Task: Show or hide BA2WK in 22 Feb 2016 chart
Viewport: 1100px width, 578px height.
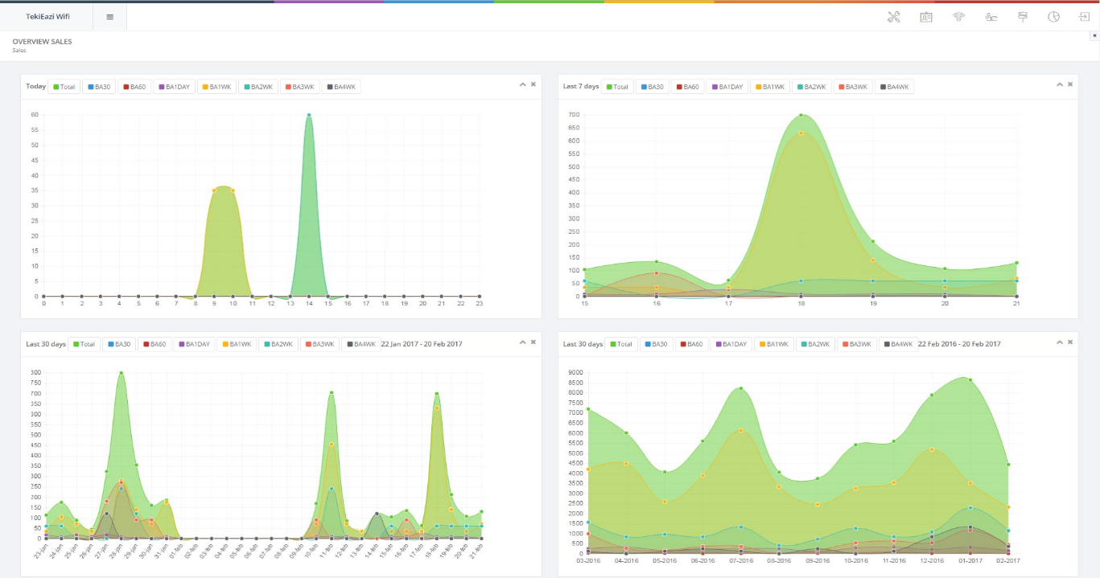Action: 816,344
